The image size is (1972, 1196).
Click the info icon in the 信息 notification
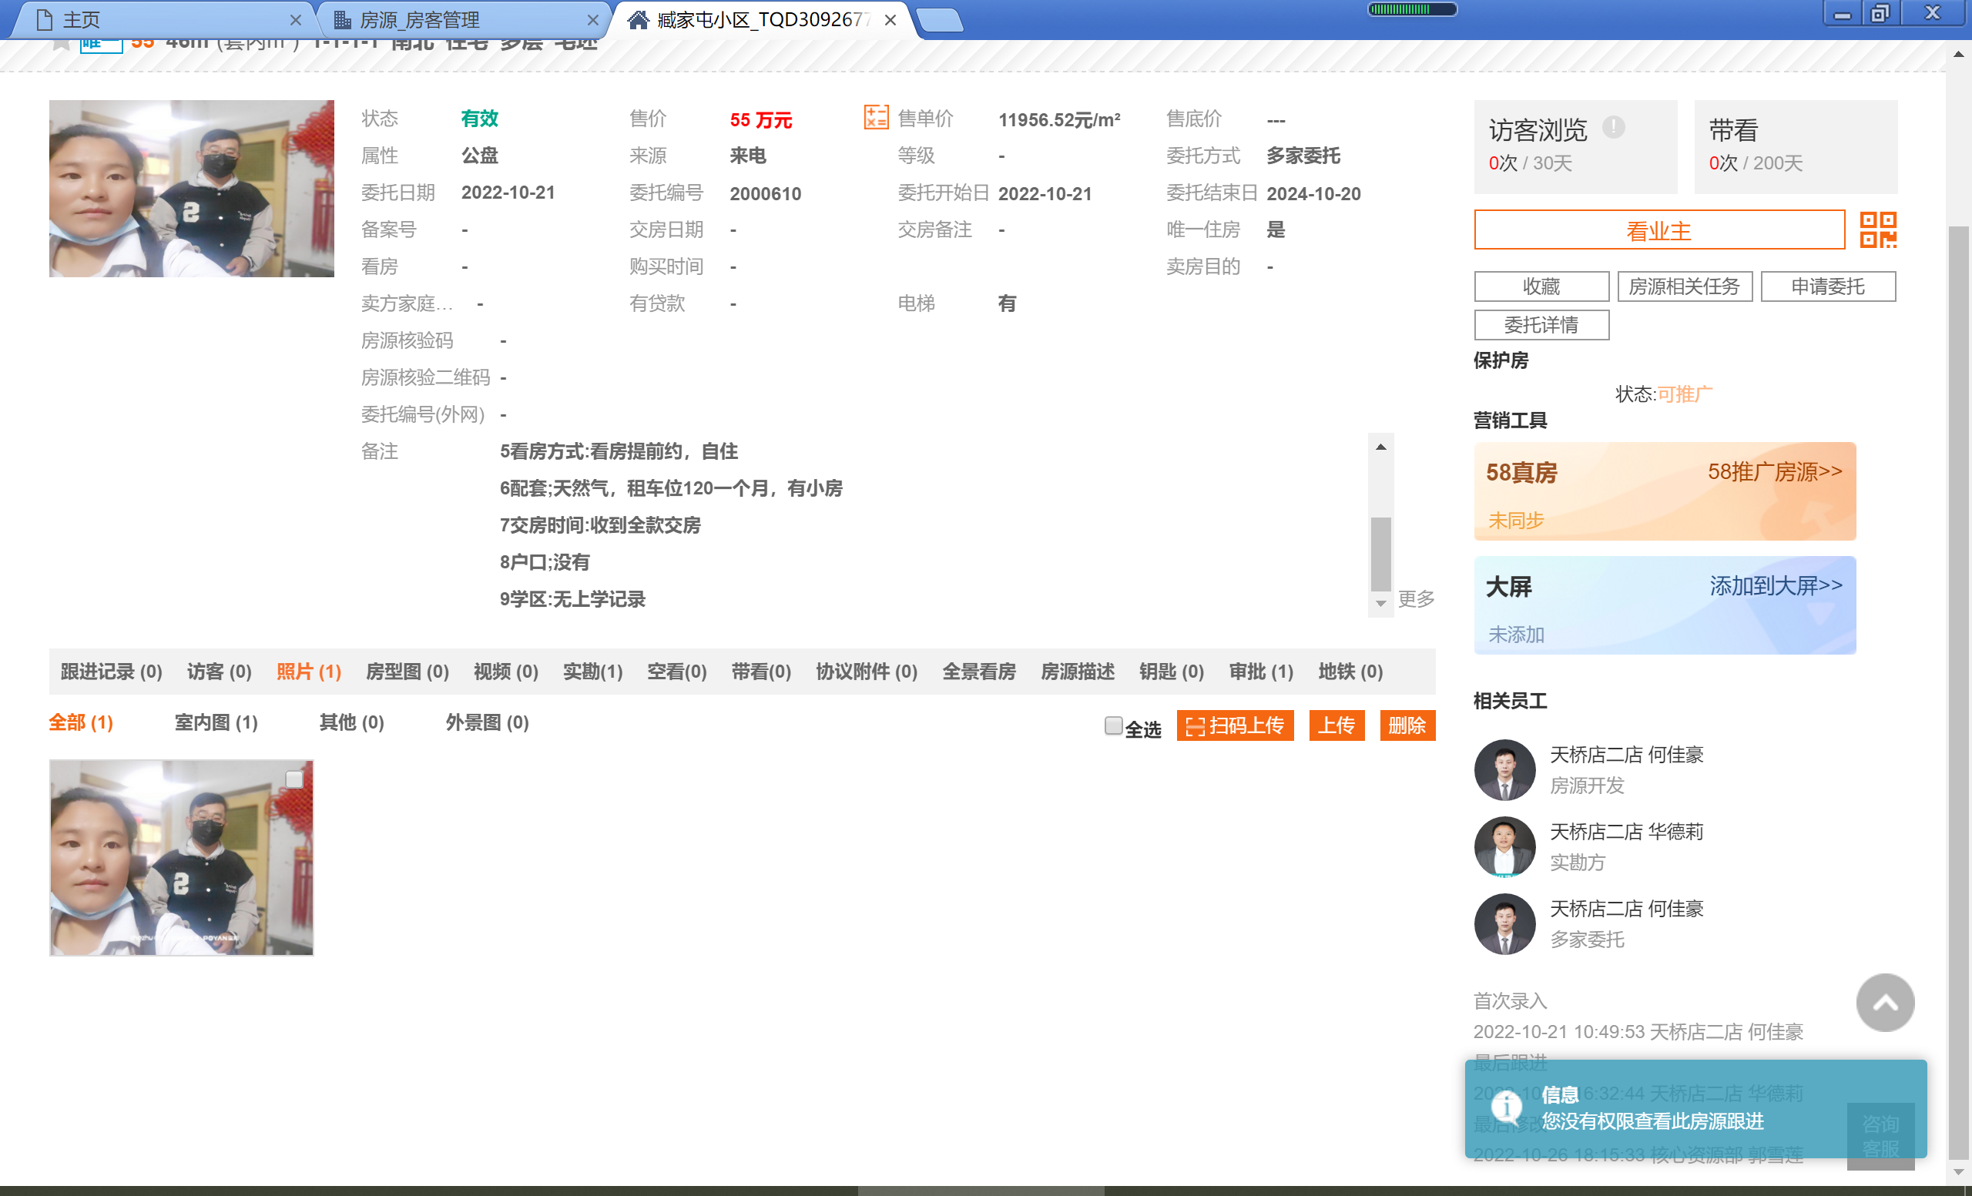point(1506,1107)
